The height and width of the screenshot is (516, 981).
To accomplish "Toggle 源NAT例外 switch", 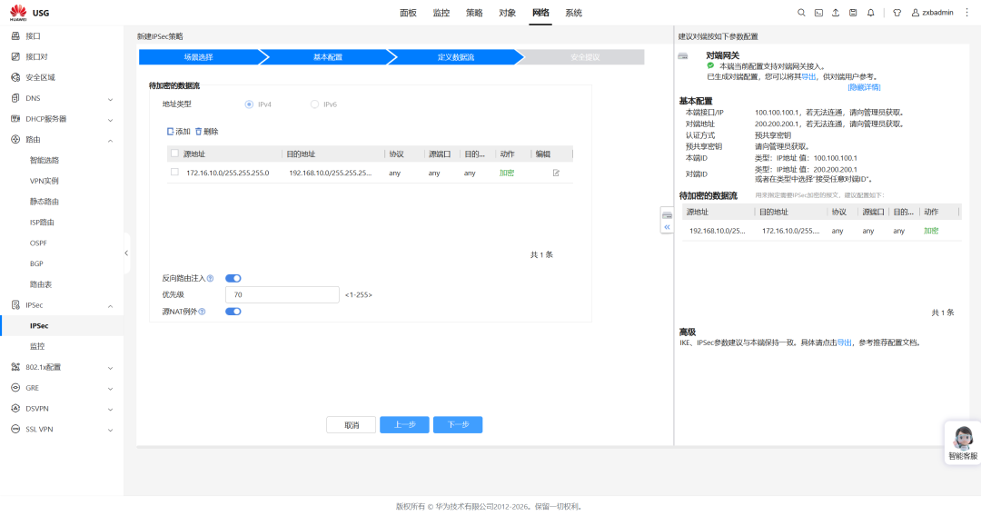I will tap(233, 312).
